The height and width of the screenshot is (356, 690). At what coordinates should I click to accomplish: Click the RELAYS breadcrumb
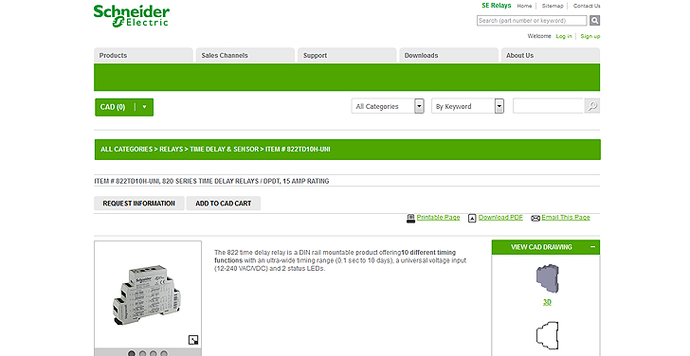[172, 149]
